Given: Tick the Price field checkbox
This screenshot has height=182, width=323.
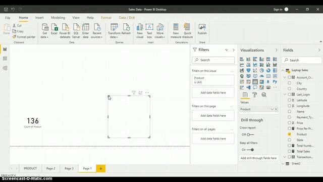Looking at the screenshot, I should click(x=289, y=123).
